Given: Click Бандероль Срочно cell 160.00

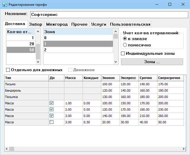Looking at the screenshot, I should tap(148, 90).
